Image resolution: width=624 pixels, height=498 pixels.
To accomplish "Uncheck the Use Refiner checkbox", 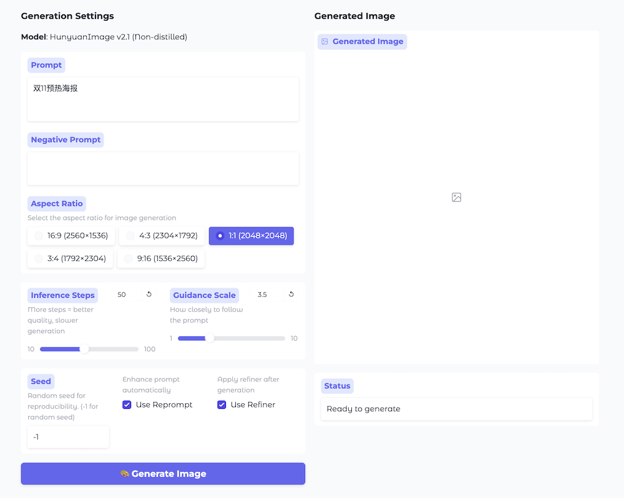I will point(222,405).
